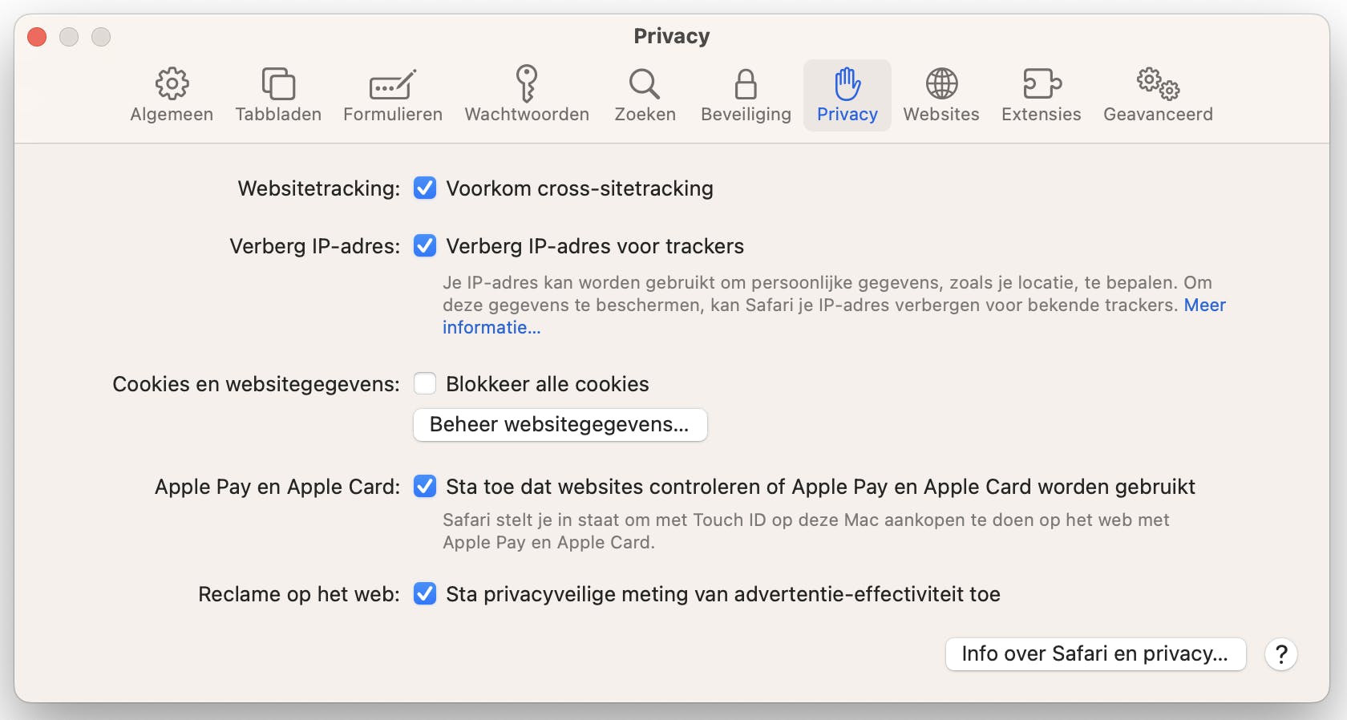Open the Algemeen gear icon tab
This screenshot has width=1347, height=720.
172,83
